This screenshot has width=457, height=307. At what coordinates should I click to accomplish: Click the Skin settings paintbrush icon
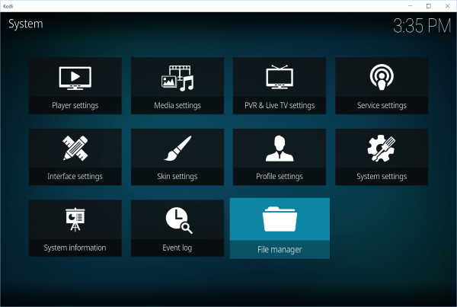point(177,149)
